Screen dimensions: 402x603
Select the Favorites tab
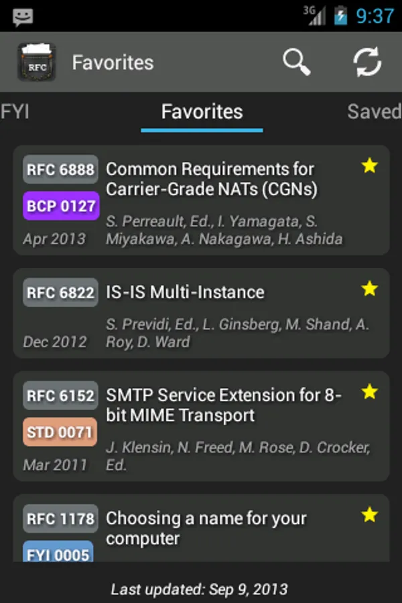click(202, 111)
